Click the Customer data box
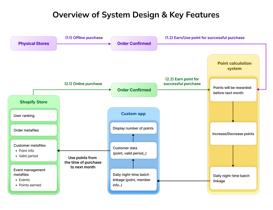This screenshot has width=273, height=210. [x=134, y=151]
